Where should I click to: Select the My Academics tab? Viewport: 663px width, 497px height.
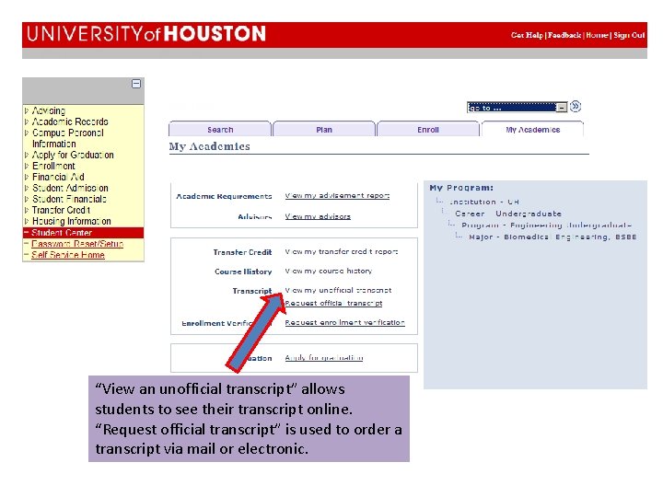(x=533, y=129)
